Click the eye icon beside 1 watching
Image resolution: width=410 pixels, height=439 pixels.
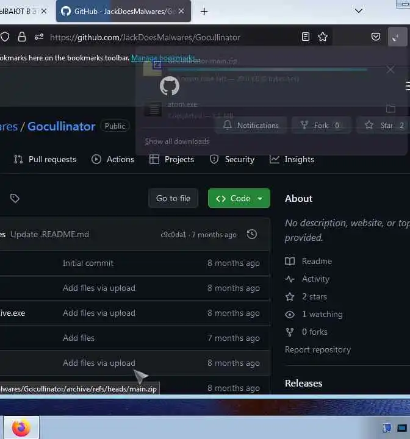click(x=290, y=315)
